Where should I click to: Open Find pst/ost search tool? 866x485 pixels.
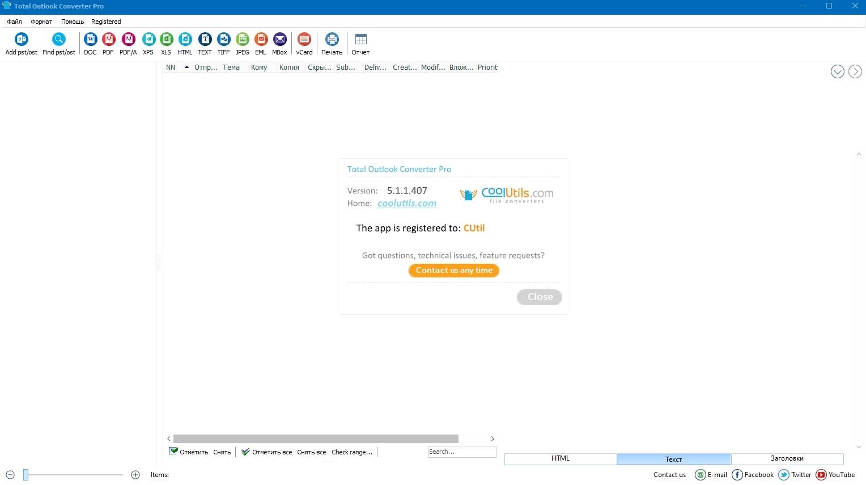[x=59, y=44]
